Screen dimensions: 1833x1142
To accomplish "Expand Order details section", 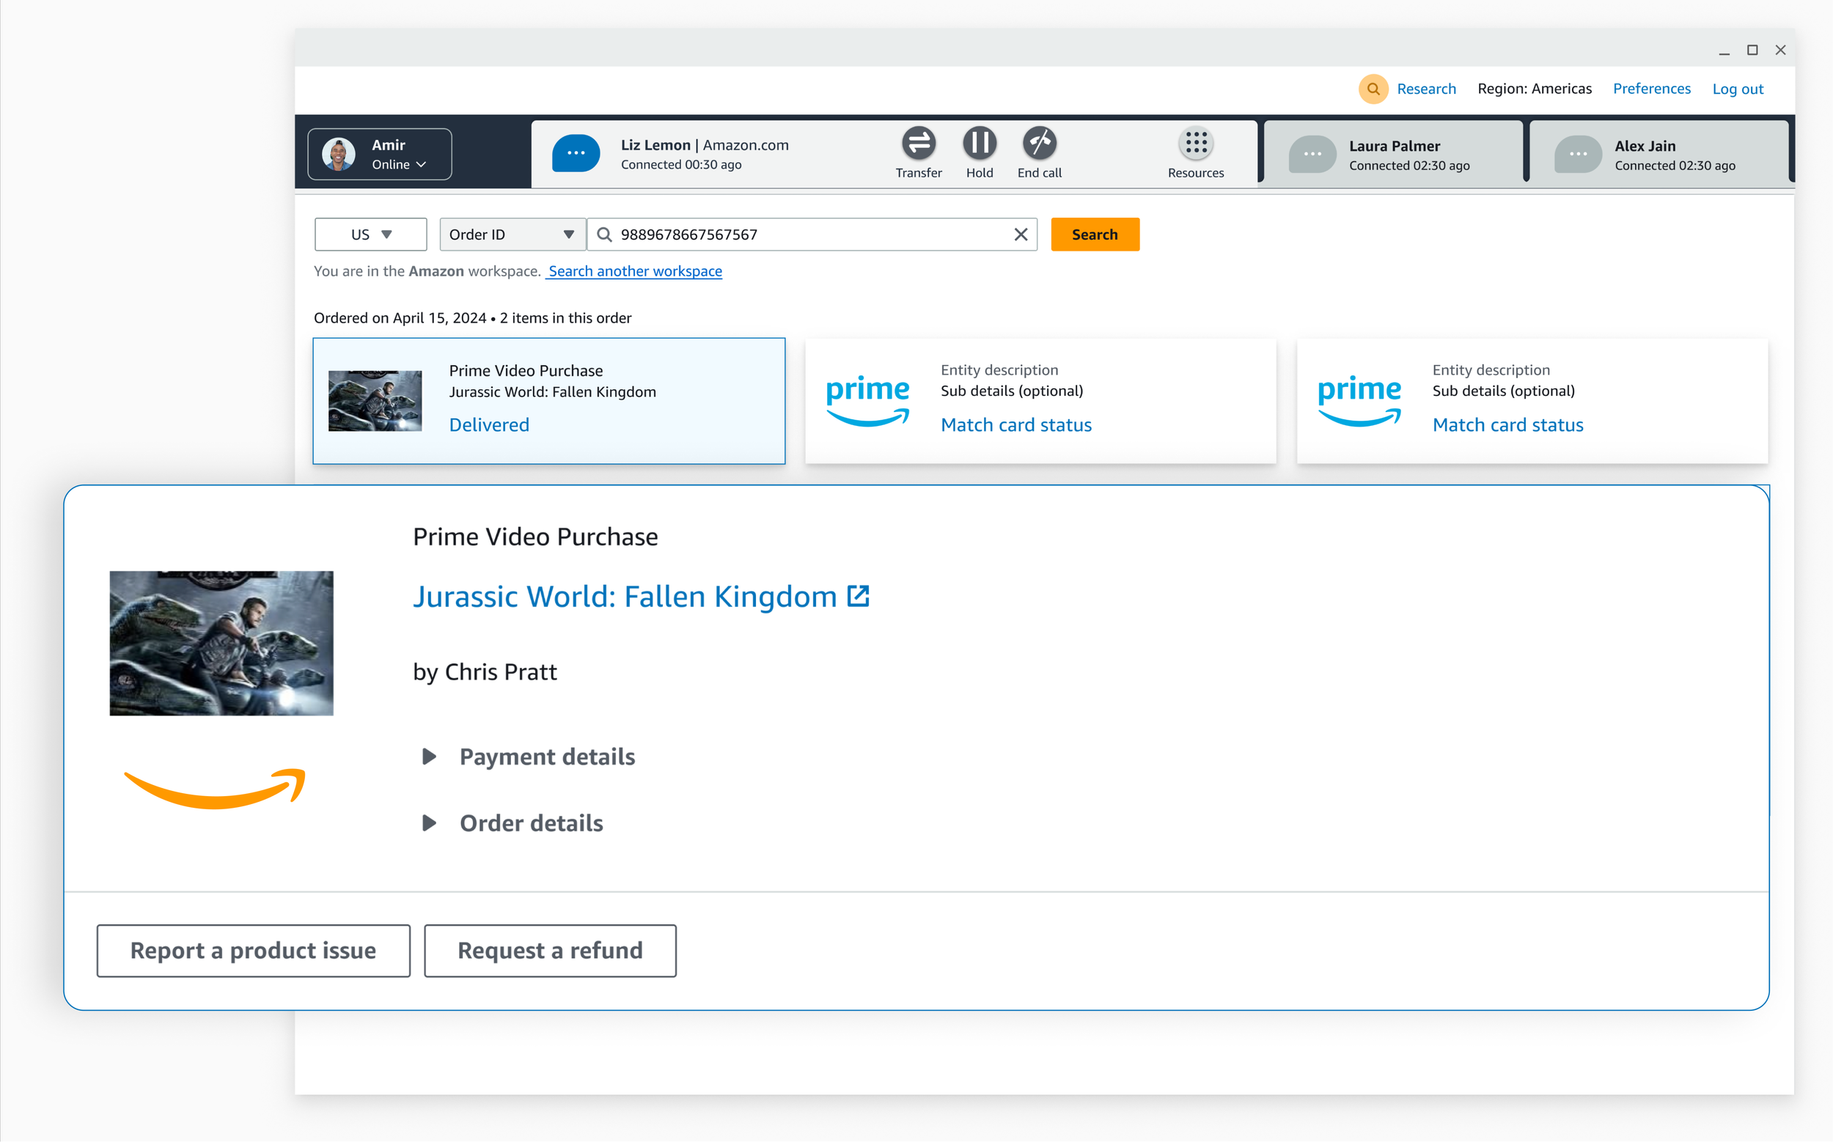I will tap(429, 822).
